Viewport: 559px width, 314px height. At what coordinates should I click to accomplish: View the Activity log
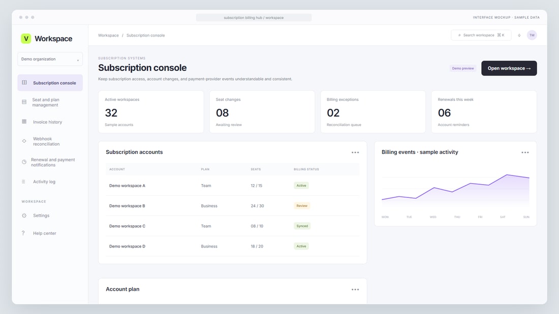[x=50, y=182]
